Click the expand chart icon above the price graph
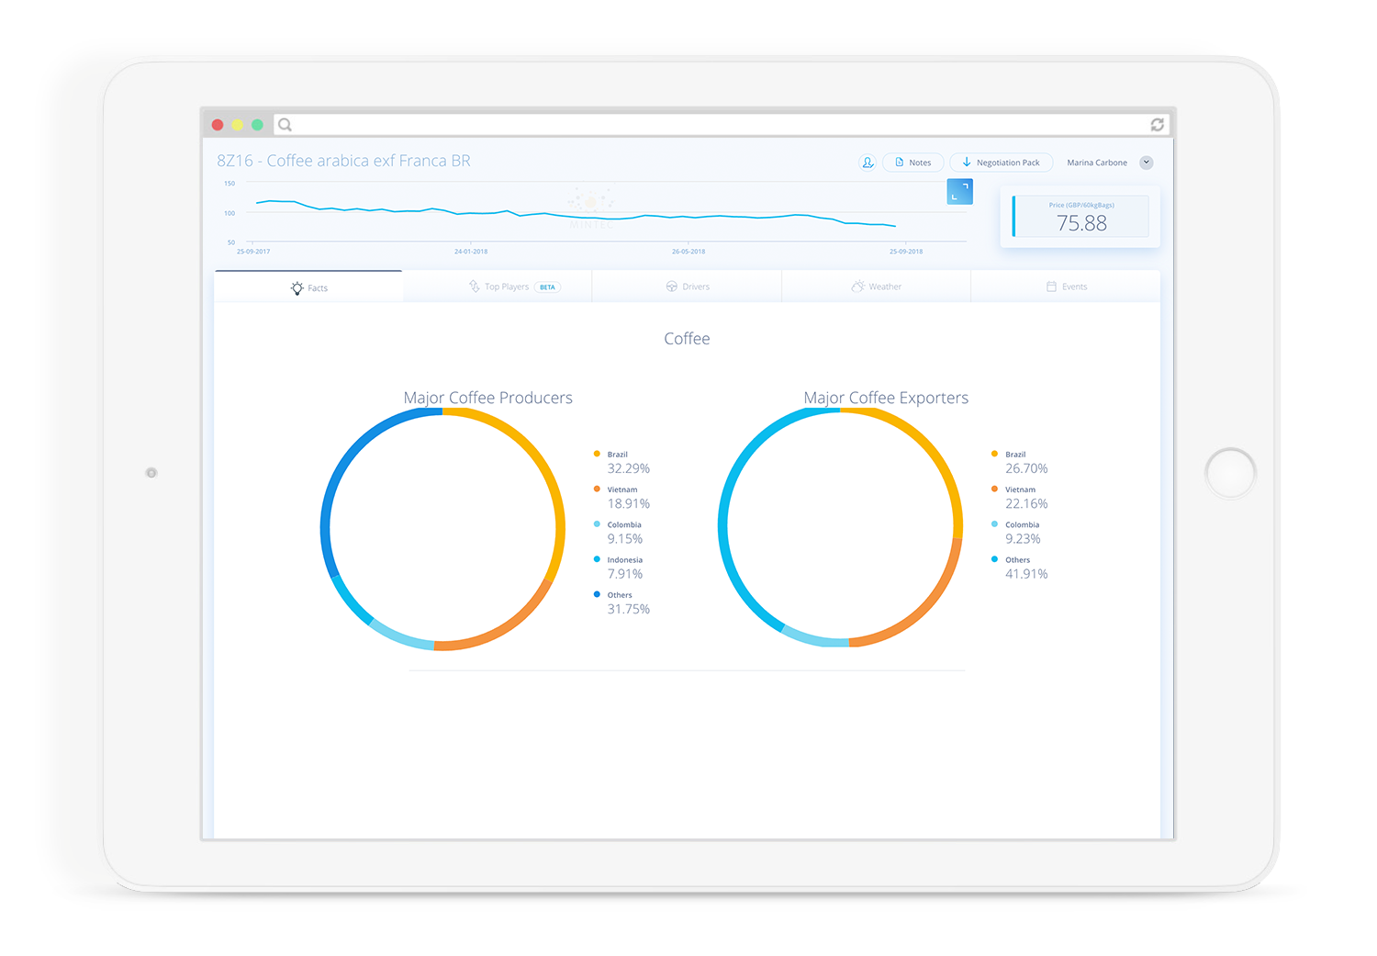Viewport: 1377px width, 956px height. tap(960, 191)
